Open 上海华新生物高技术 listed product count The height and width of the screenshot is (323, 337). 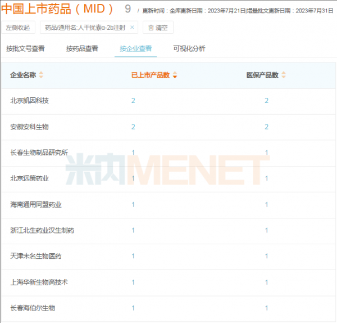click(133, 282)
